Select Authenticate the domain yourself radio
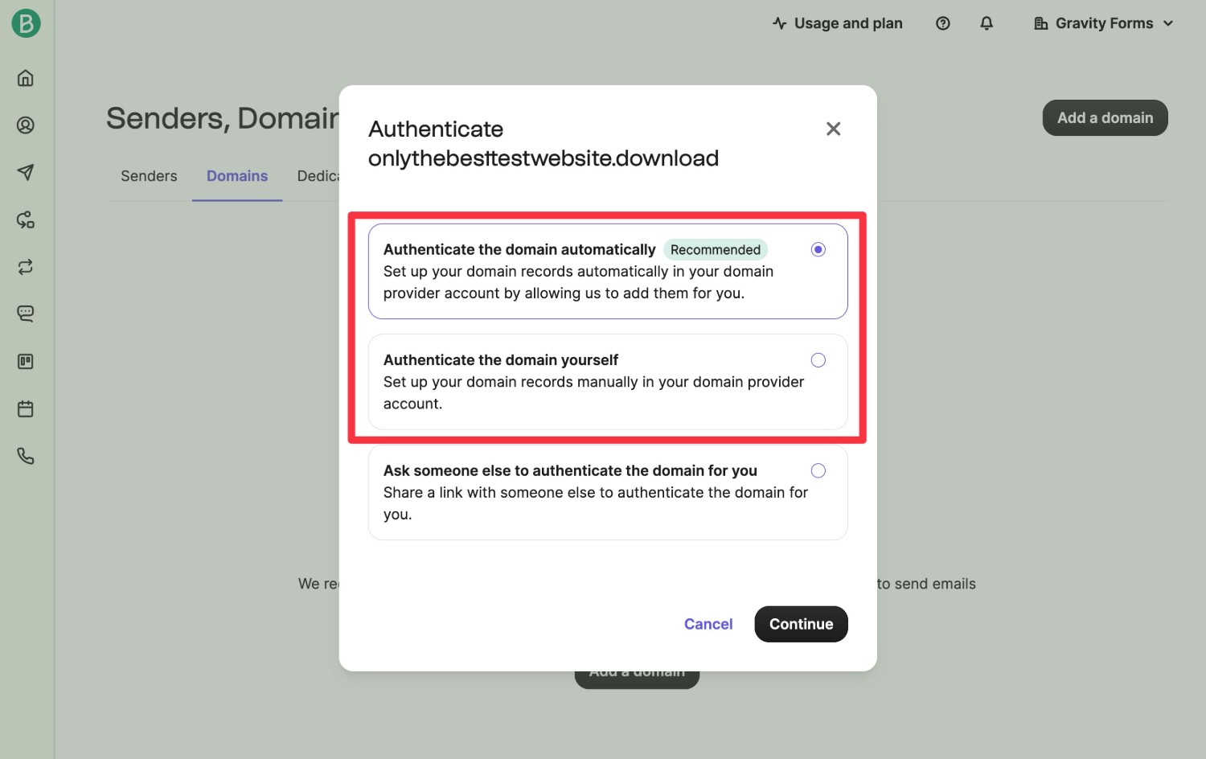The image size is (1206, 759). click(818, 360)
